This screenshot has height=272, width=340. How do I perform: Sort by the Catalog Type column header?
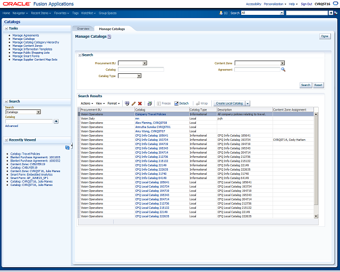pyautogui.click(x=203, y=110)
